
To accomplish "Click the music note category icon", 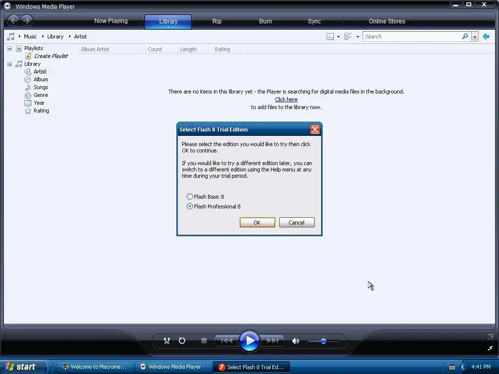I will [11, 37].
